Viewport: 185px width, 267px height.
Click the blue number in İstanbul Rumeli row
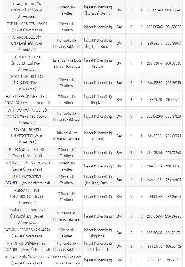tap(141, 136)
